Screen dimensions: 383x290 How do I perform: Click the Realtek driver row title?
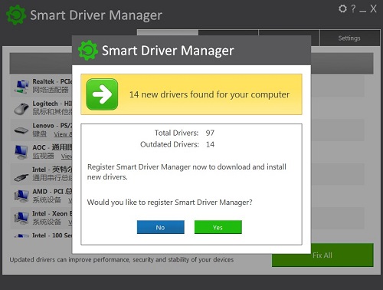[52, 81]
